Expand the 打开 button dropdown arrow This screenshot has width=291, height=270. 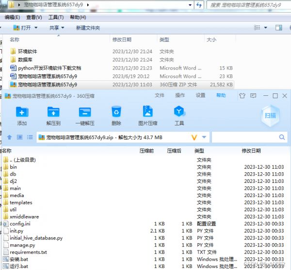pos(36,28)
